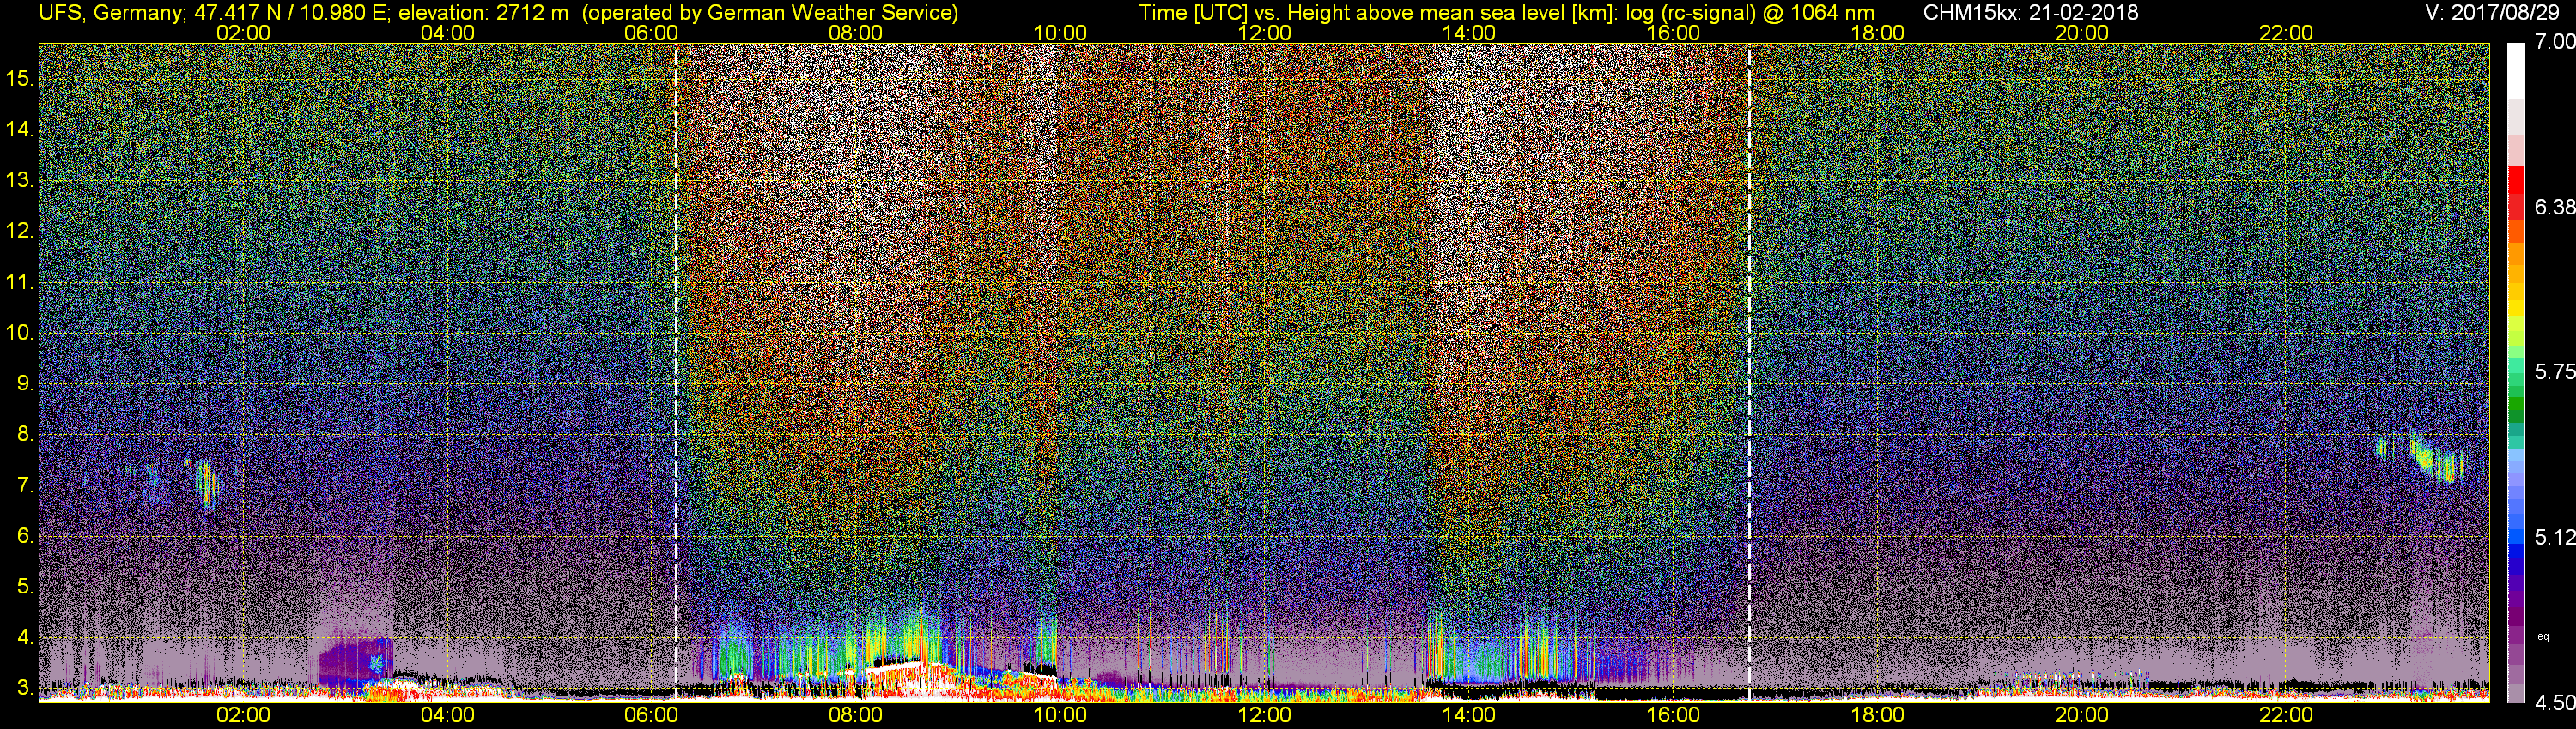Click the colorbar maximum value 7.00
Screen dimensions: 2576x729
[x=2555, y=42]
